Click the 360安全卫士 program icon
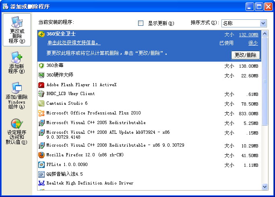 point(41,34)
